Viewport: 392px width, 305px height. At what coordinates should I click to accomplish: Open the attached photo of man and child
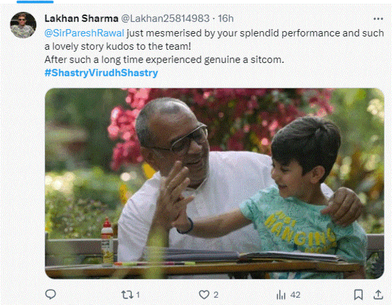pyautogui.click(x=214, y=183)
